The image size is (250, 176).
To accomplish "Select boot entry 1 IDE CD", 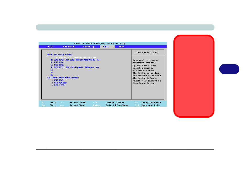I will pos(73,57).
